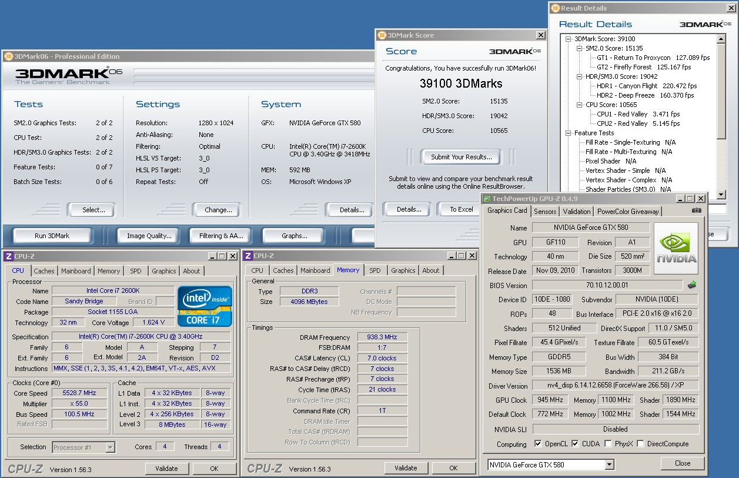The height and width of the screenshot is (478, 739).
Task: Collapse the 3DMark Score: 39100 tree node
Action: (569, 39)
